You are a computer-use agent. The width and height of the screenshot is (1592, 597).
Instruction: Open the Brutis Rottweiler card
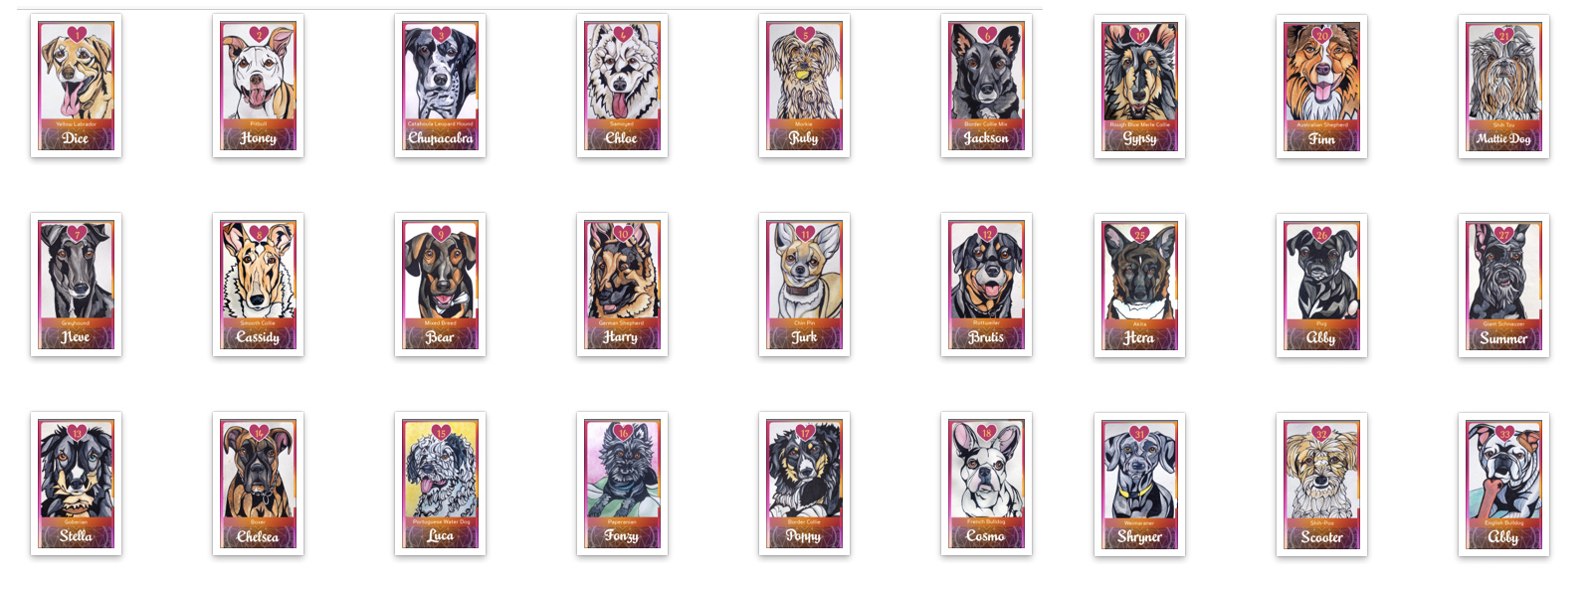coord(986,285)
